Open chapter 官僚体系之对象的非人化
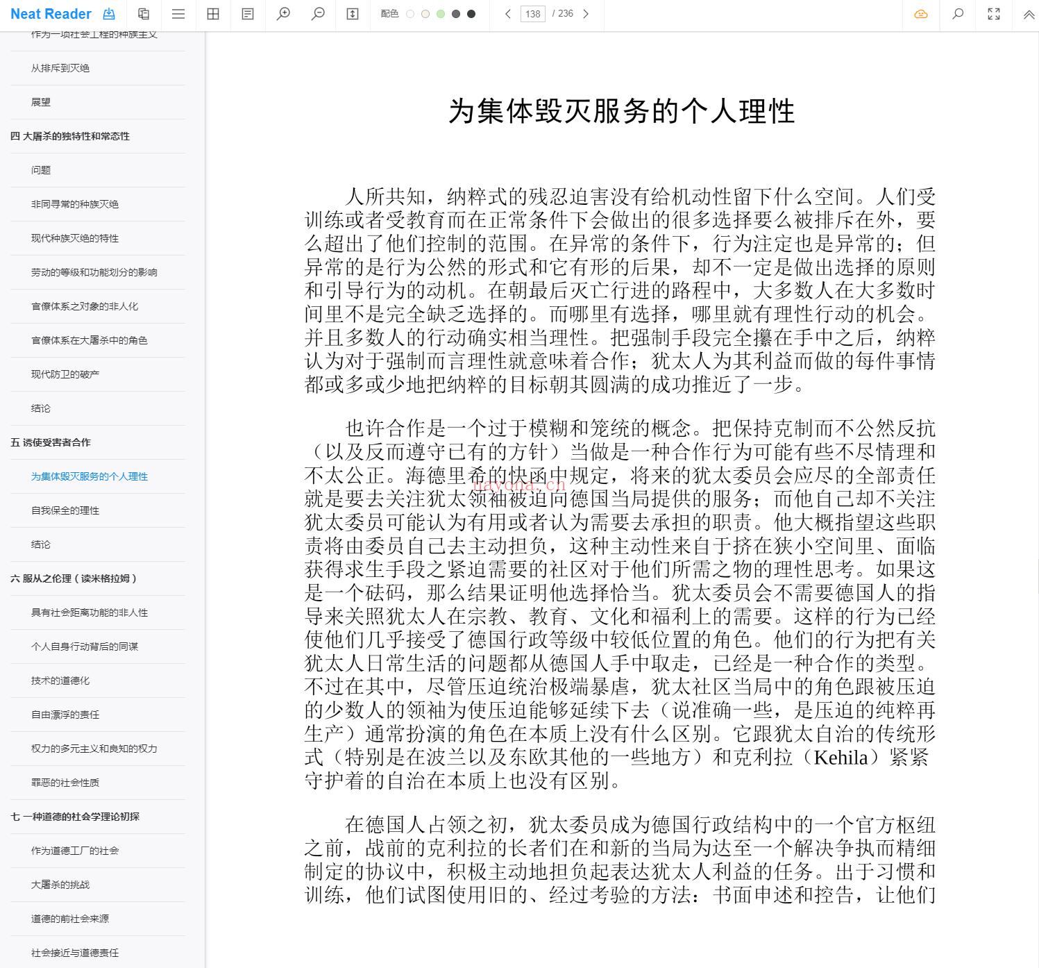Screen dimensions: 1039x968 click(85, 306)
